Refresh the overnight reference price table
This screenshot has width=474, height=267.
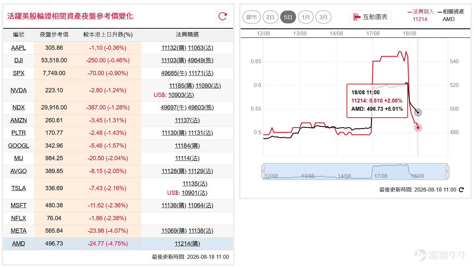point(222,16)
